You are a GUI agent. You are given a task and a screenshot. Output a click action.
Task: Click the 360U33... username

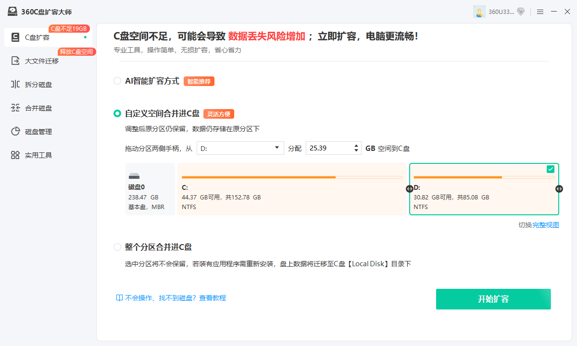click(501, 12)
